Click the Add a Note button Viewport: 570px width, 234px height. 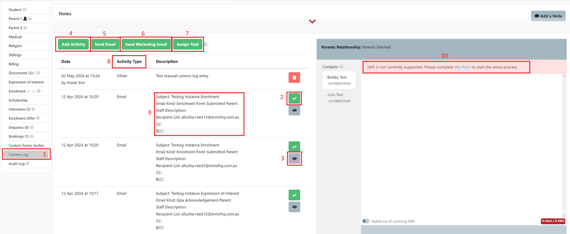(x=548, y=16)
